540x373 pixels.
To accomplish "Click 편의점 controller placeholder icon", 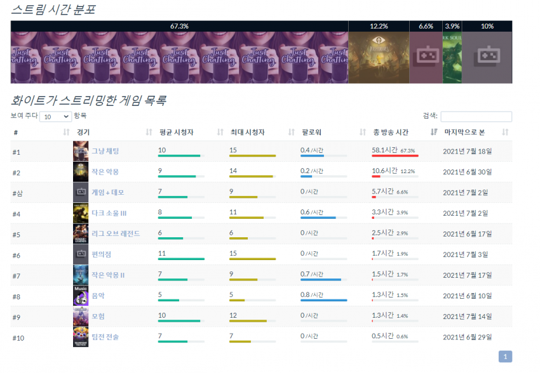I will coord(81,254).
